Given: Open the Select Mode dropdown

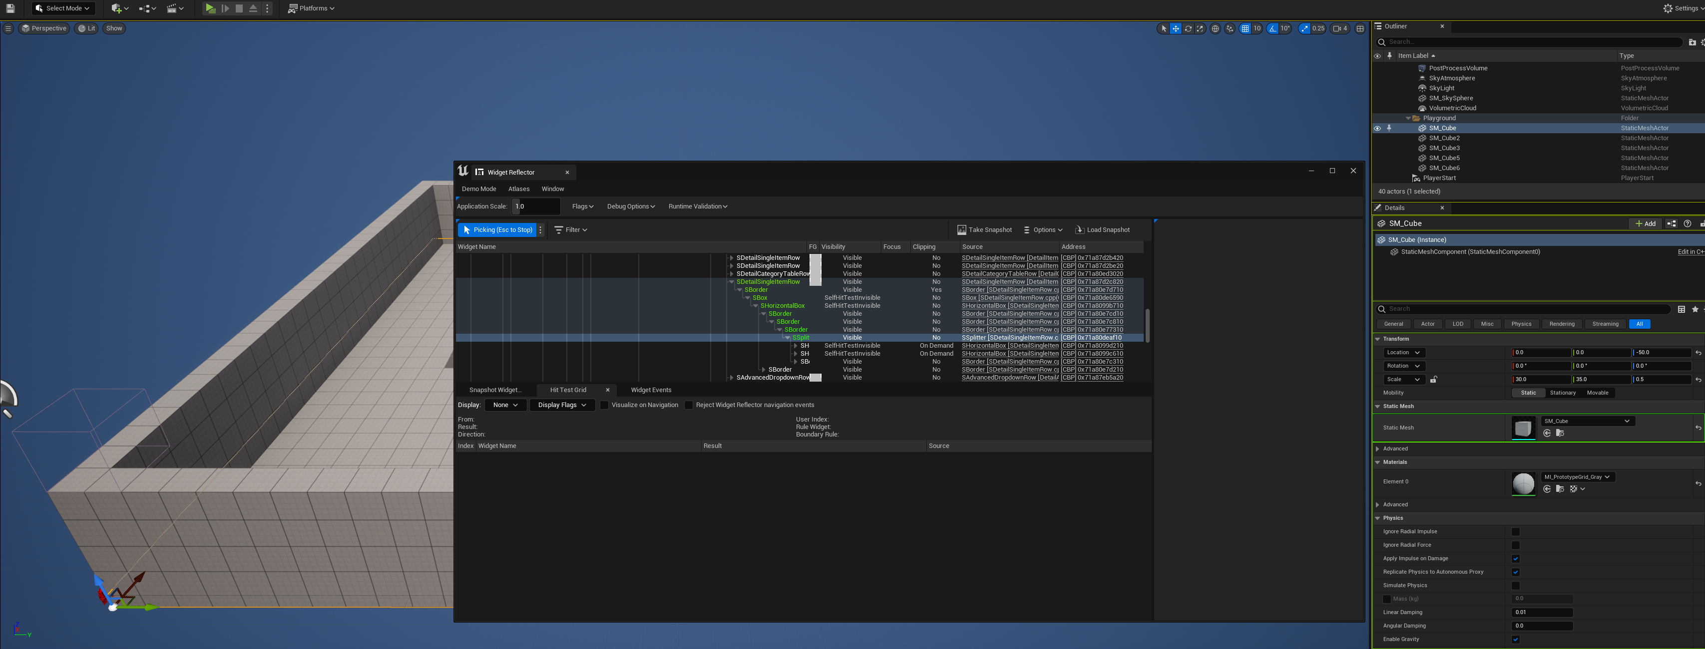Looking at the screenshot, I should [x=63, y=8].
